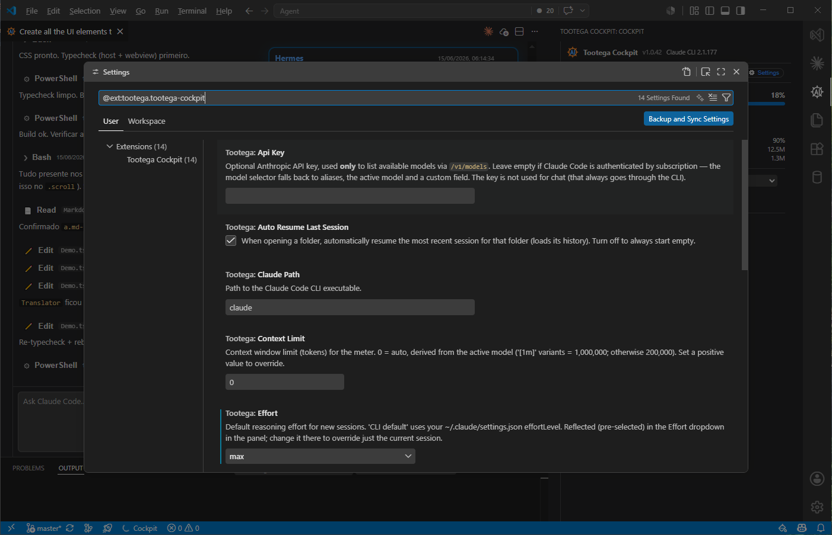The height and width of the screenshot is (535, 832).
Task: Click the Claude Path input containing claude
Action: 350,307
